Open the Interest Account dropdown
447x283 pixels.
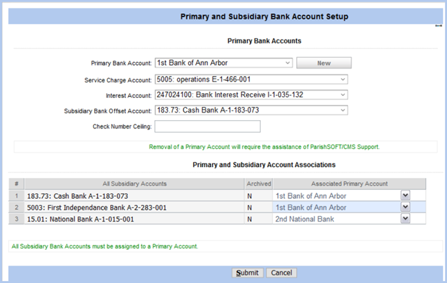(x=251, y=95)
